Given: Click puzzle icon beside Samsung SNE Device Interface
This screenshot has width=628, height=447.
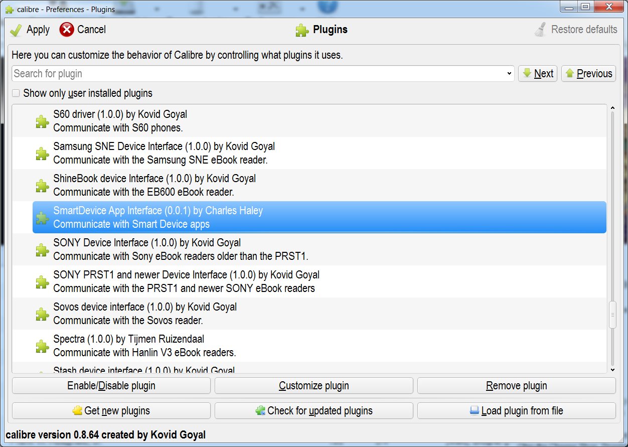Looking at the screenshot, I should coord(42,154).
